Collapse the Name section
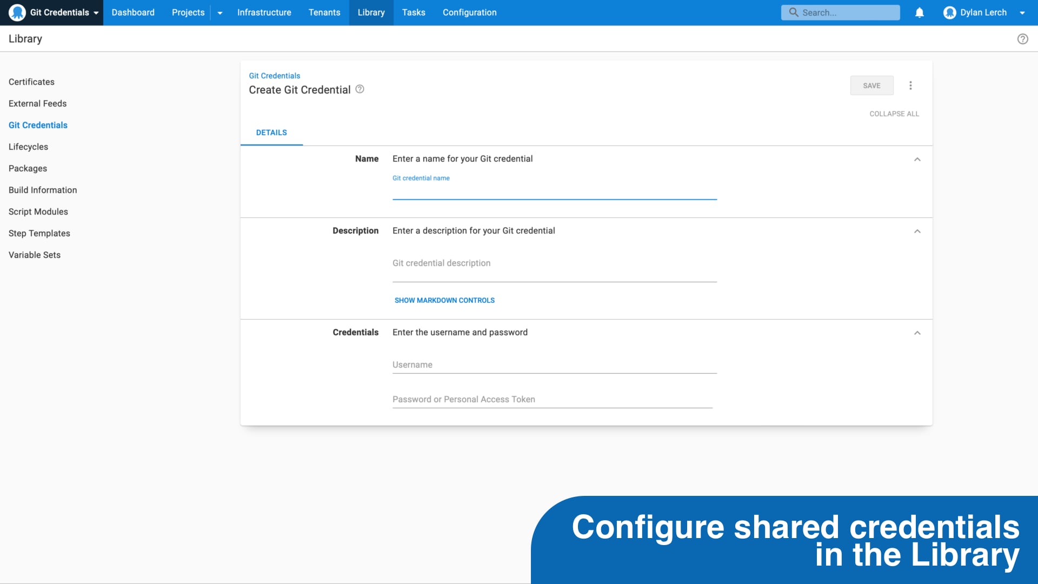Viewport: 1038px width, 584px height. coord(917,159)
